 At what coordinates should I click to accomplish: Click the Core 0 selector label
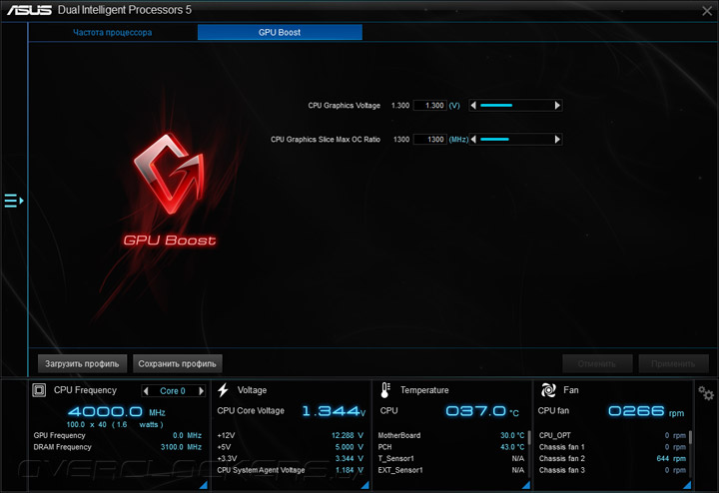click(173, 391)
